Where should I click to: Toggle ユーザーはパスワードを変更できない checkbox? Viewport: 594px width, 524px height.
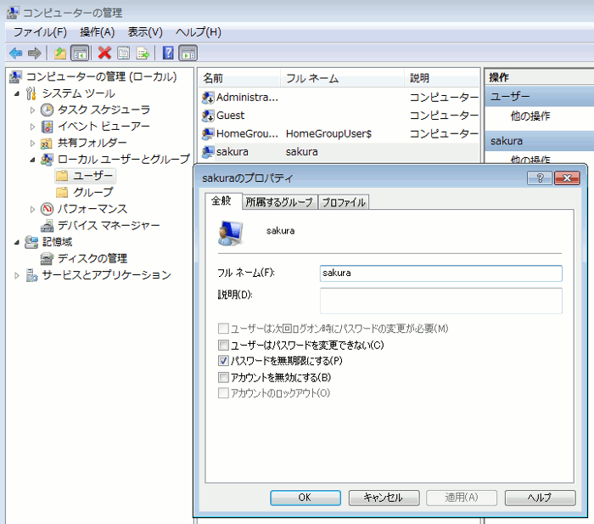223,346
